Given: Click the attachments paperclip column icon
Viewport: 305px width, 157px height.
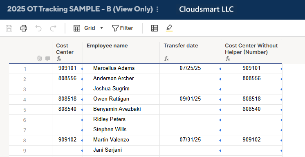Looking at the screenshot, I should coord(40,58).
